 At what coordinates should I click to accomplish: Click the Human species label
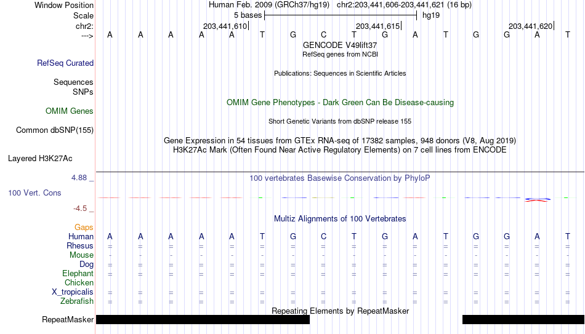click(x=81, y=236)
